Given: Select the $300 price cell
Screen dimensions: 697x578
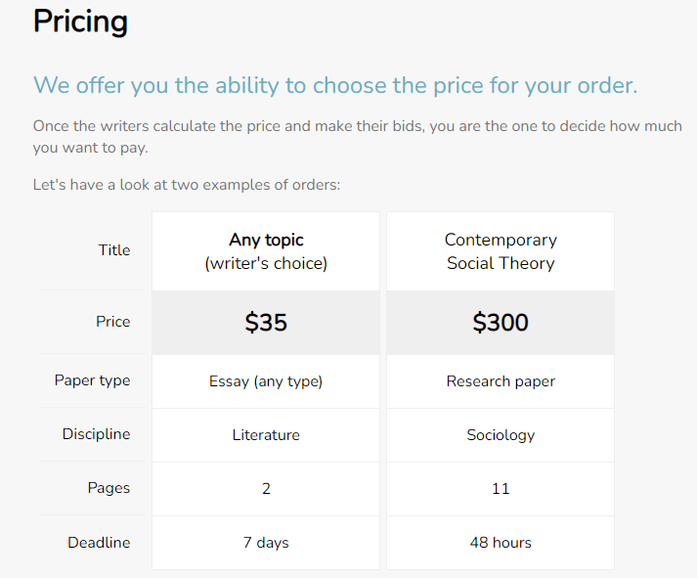Looking at the screenshot, I should tap(501, 323).
